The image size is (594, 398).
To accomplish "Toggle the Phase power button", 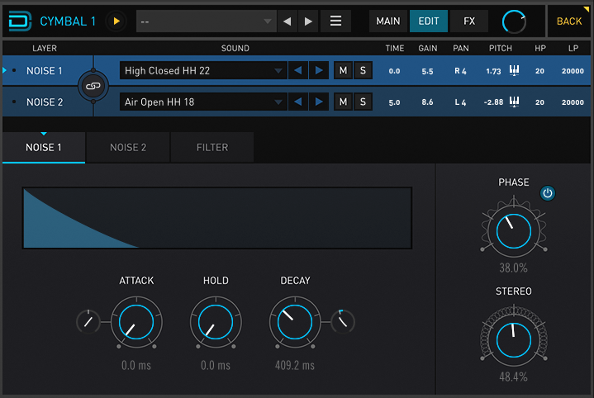I will pyautogui.click(x=547, y=193).
